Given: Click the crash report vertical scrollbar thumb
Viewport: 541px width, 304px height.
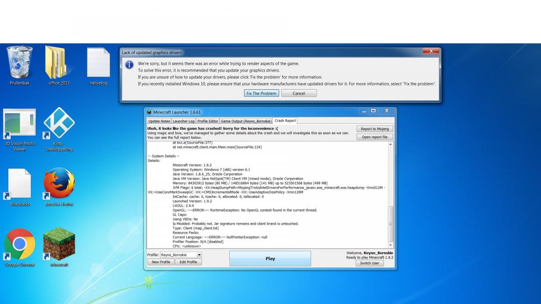Looking at the screenshot, I should 391,224.
